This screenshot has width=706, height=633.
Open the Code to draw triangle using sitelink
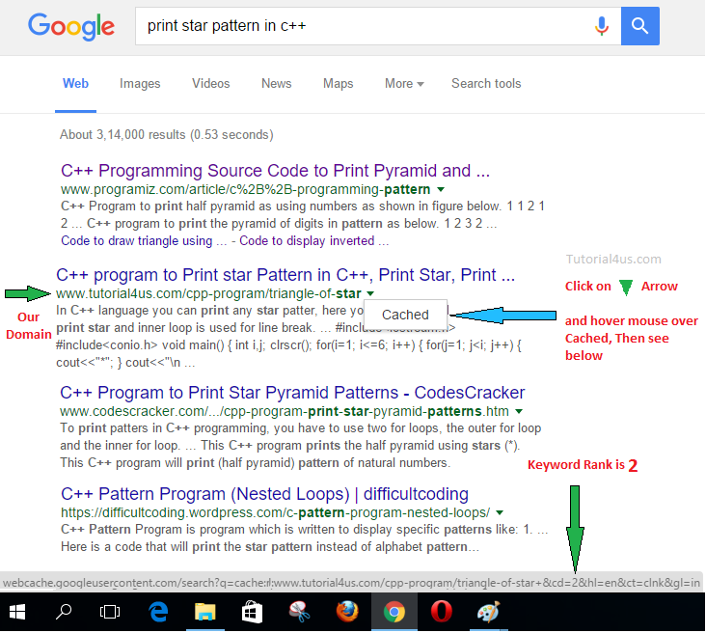point(144,241)
